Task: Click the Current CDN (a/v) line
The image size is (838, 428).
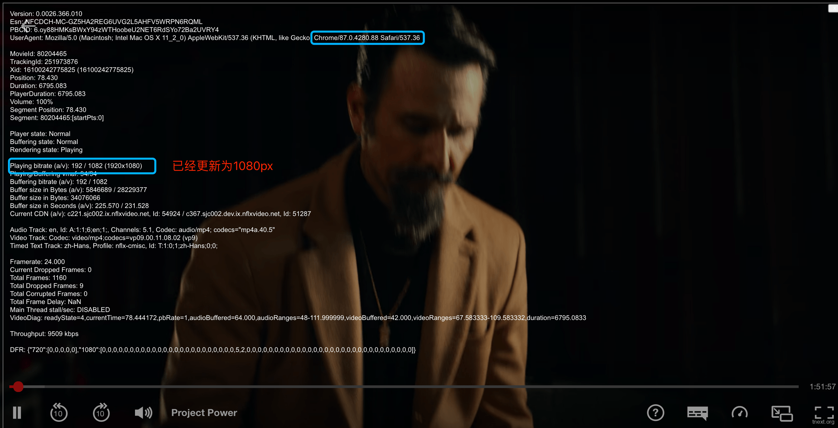Action: (x=160, y=214)
